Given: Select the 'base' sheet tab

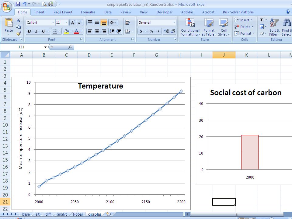Looking at the screenshot, I should [x=26, y=214].
